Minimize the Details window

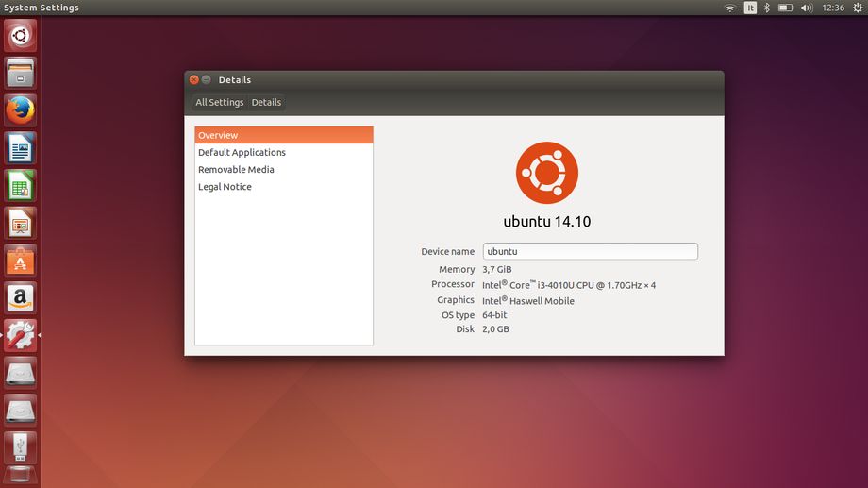point(206,80)
